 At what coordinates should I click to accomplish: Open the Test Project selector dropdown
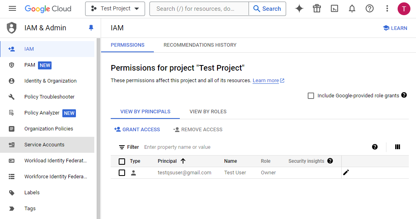tap(115, 9)
